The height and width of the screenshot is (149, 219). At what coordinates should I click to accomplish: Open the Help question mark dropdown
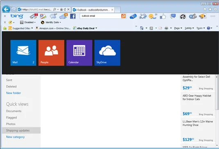click(210, 28)
